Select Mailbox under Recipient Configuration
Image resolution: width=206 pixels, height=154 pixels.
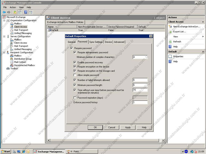coord(18,56)
